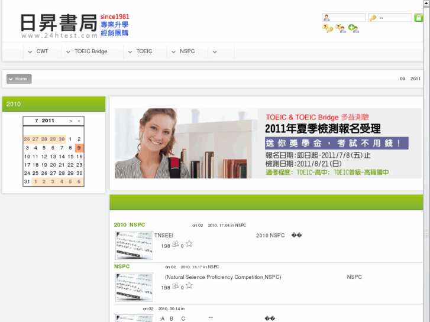
Task: Click the password input field
Action: click(390, 18)
